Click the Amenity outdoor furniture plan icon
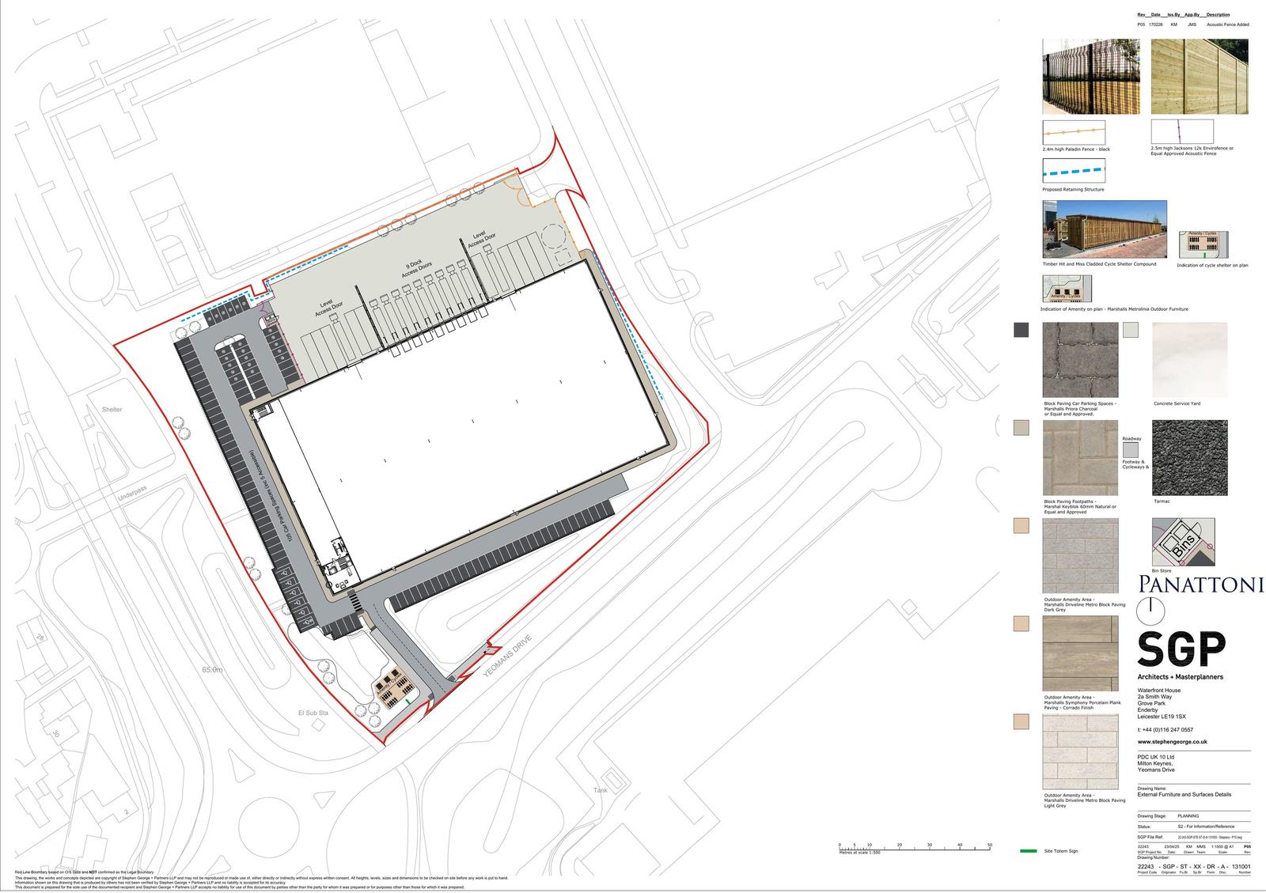The image size is (1266, 893). (x=1067, y=289)
